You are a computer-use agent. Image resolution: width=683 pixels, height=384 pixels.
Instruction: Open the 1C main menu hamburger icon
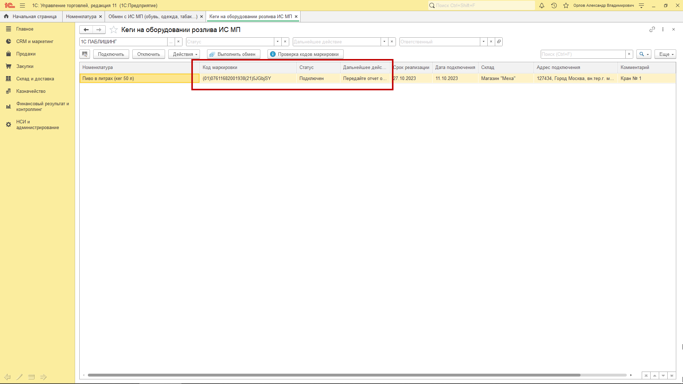(x=22, y=5)
